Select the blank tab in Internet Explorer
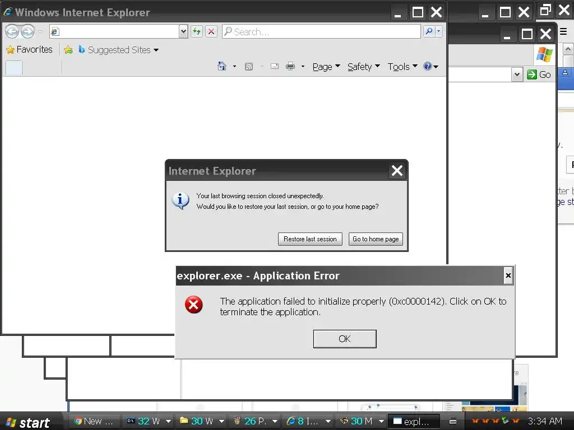This screenshot has height=430, width=574. [x=14, y=68]
